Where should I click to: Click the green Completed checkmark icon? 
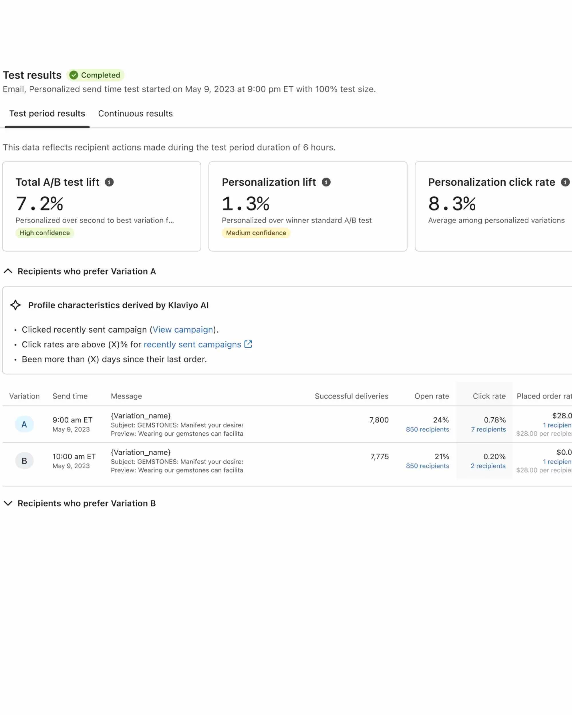(x=74, y=75)
